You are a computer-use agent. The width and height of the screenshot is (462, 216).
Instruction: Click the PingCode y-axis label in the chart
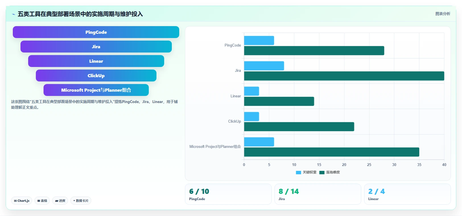pos(233,45)
